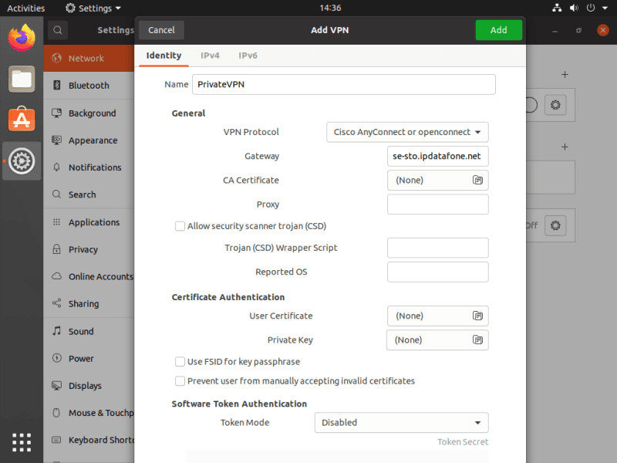Tick Prevent user accepting invalid certificates
This screenshot has height=463, width=617.
(x=180, y=380)
